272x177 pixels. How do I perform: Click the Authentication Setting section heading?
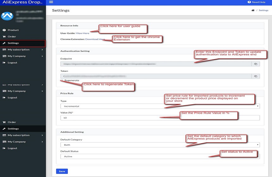[x=75, y=51]
